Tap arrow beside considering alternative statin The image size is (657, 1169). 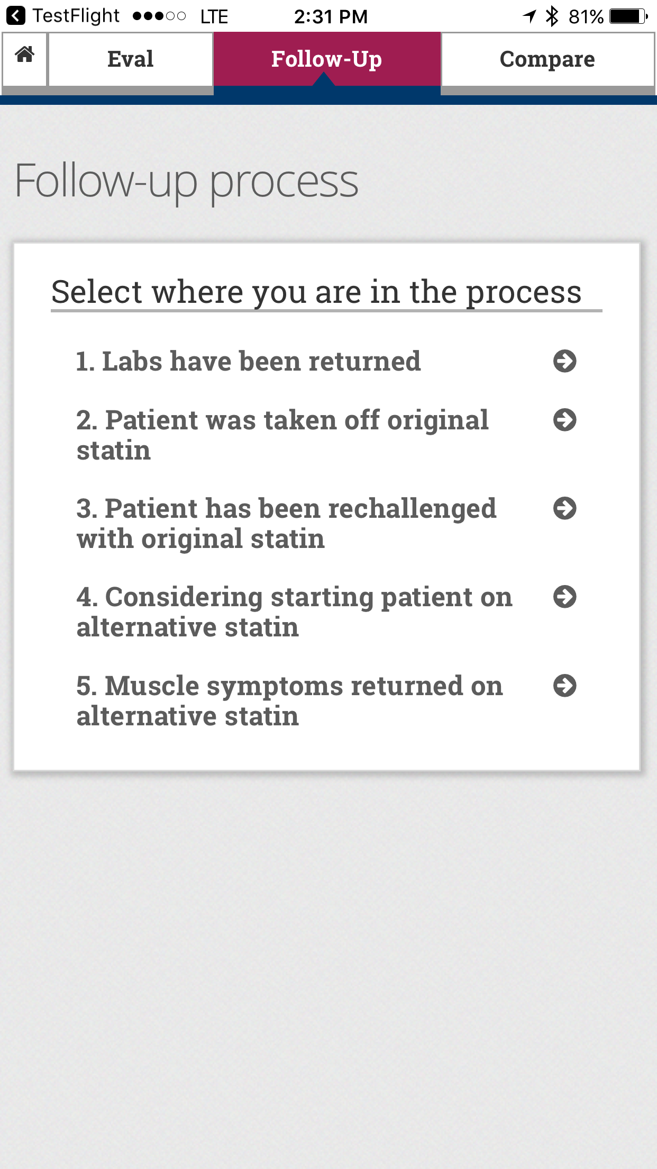(x=564, y=597)
